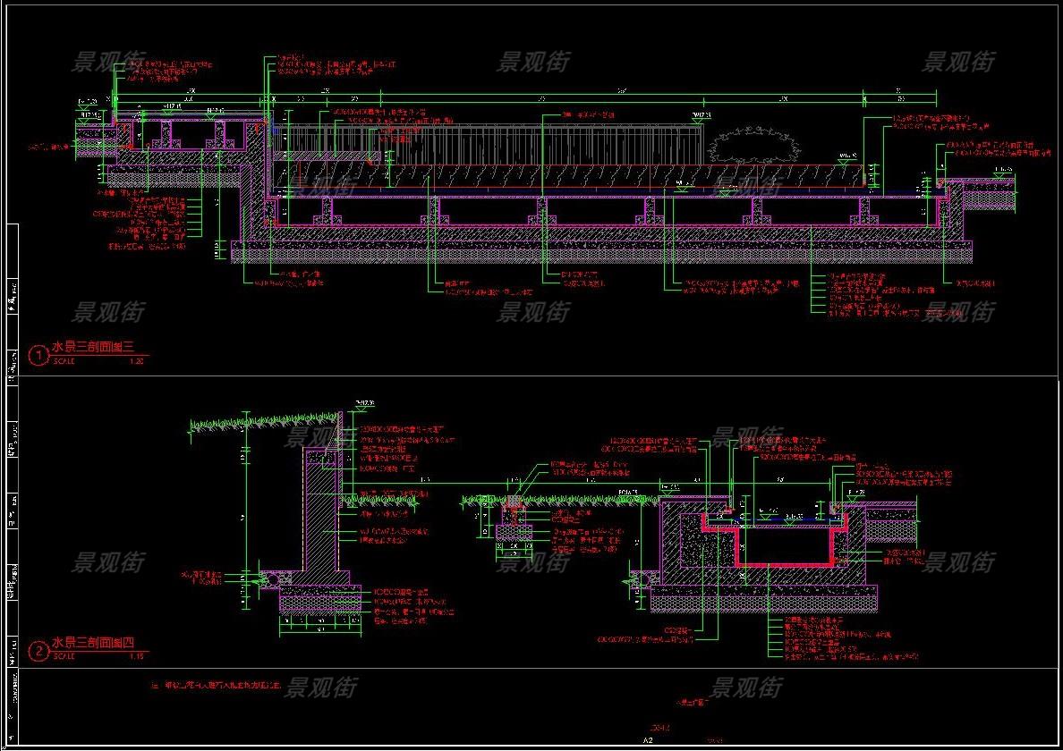Select the top-center 景观街 watermark
The width and height of the screenshot is (1063, 751).
(533, 62)
